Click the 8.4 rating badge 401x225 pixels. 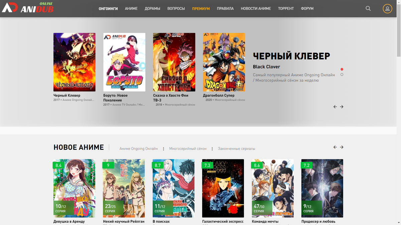[x=59, y=165]
